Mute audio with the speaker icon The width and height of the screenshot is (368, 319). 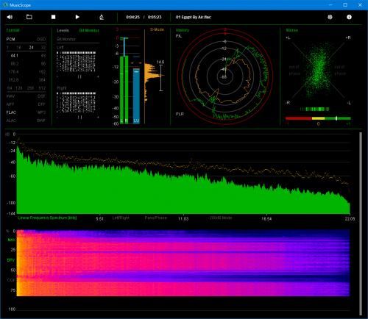click(x=10, y=17)
